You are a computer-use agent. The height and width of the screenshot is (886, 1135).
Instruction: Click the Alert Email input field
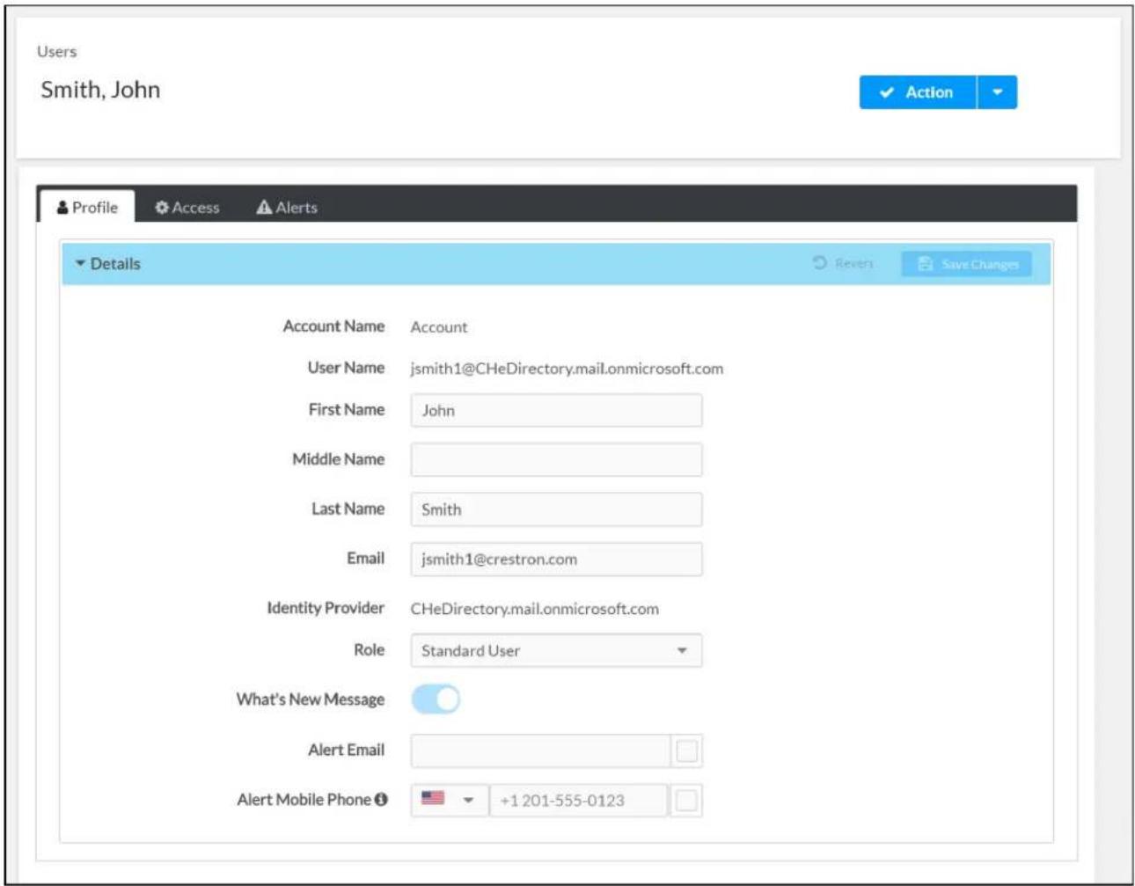(540, 751)
